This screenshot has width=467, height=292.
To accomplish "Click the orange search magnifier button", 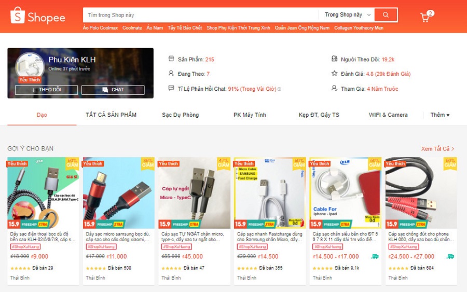I will point(386,15).
